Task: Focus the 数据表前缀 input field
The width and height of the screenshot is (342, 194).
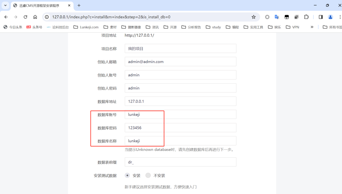Action: click(180, 162)
